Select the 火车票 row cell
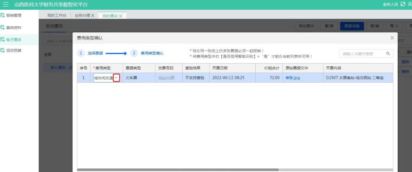This screenshot has width=412, height=172. pos(132,78)
